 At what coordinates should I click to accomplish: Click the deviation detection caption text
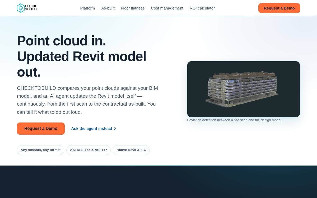[235, 120]
